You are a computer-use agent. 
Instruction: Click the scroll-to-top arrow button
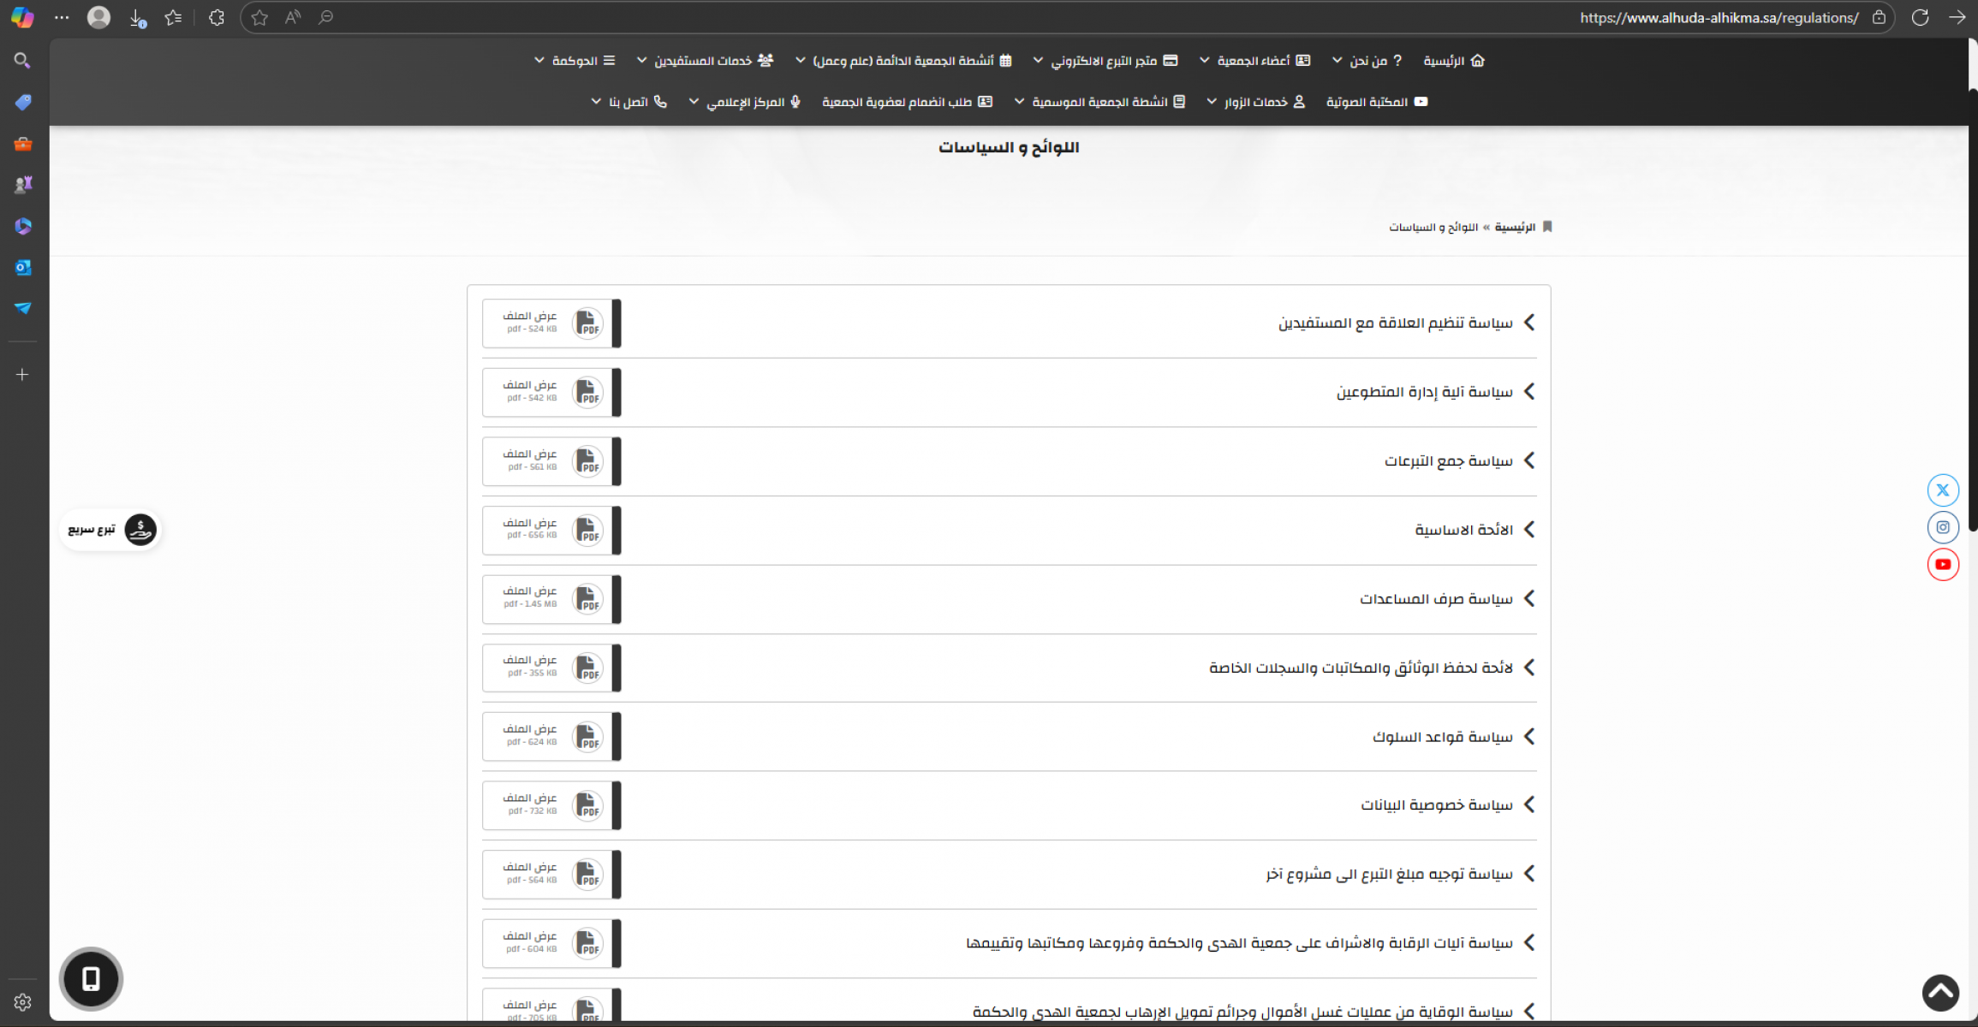point(1939,993)
